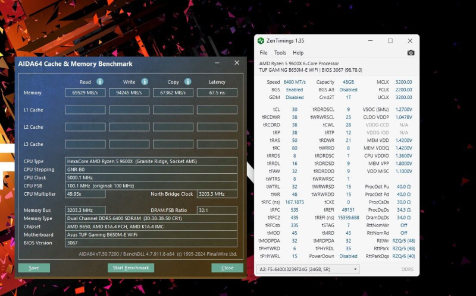Click the empty L3 Cache Latency field

click(217, 144)
